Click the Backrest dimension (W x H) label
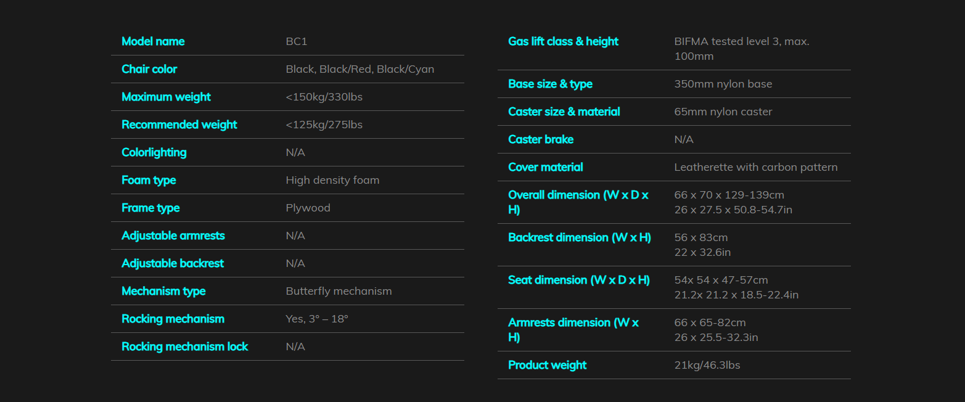 (x=580, y=237)
